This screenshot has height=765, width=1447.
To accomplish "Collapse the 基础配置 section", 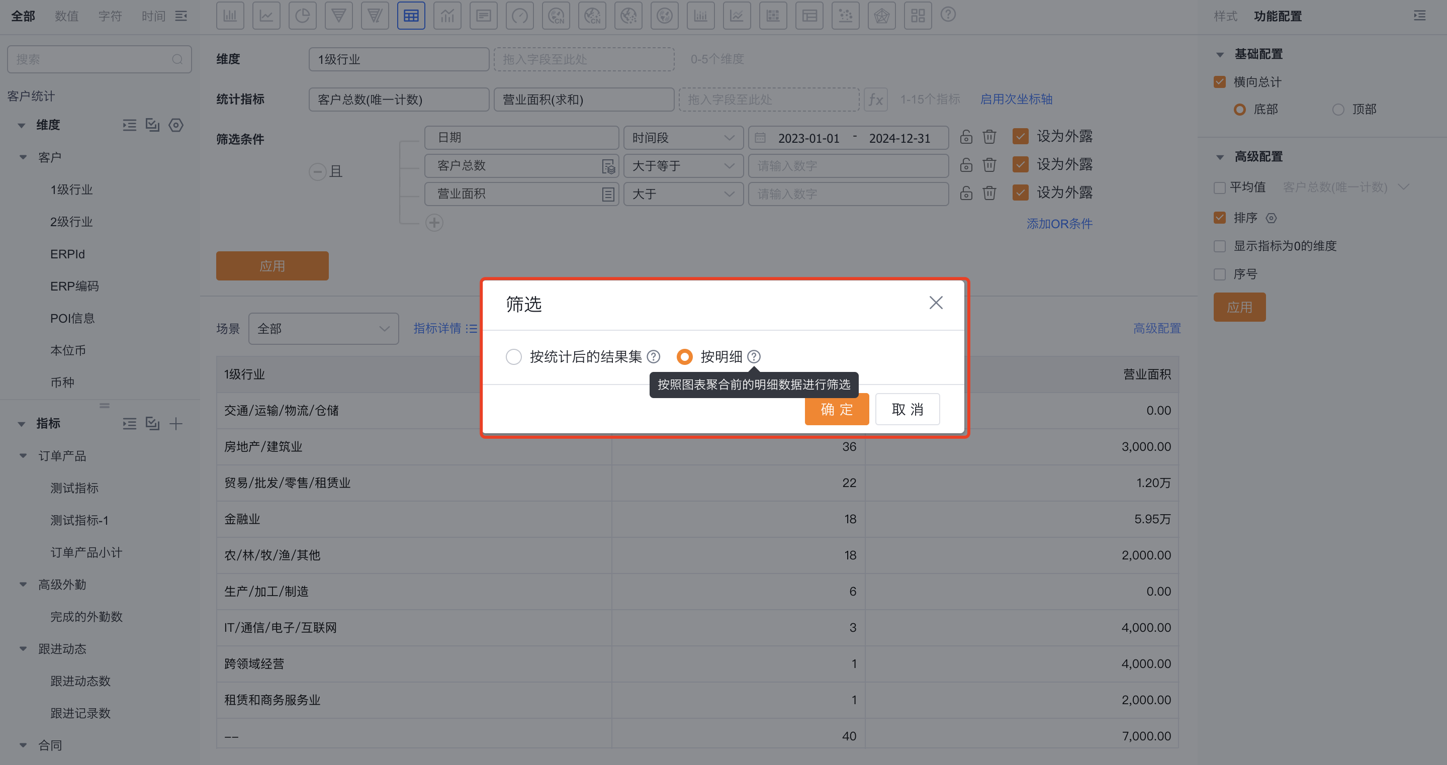I will (x=1220, y=54).
